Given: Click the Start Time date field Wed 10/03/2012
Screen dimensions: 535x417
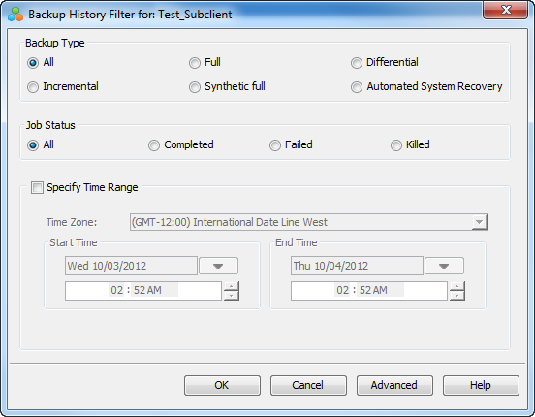Looking at the screenshot, I should pos(131,266).
